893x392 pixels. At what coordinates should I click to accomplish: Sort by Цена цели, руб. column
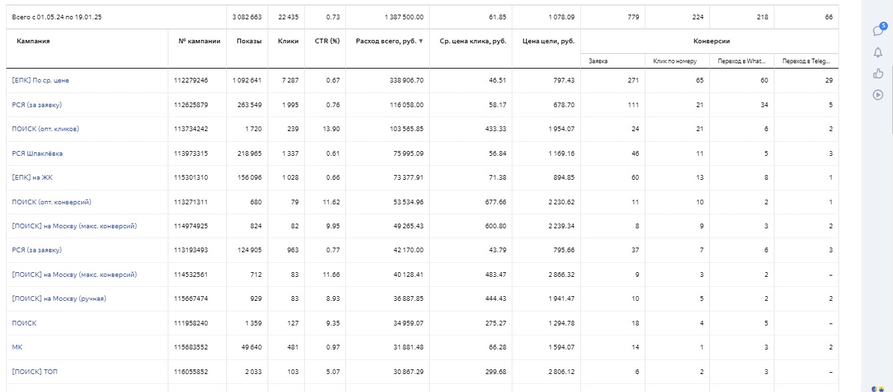548,41
